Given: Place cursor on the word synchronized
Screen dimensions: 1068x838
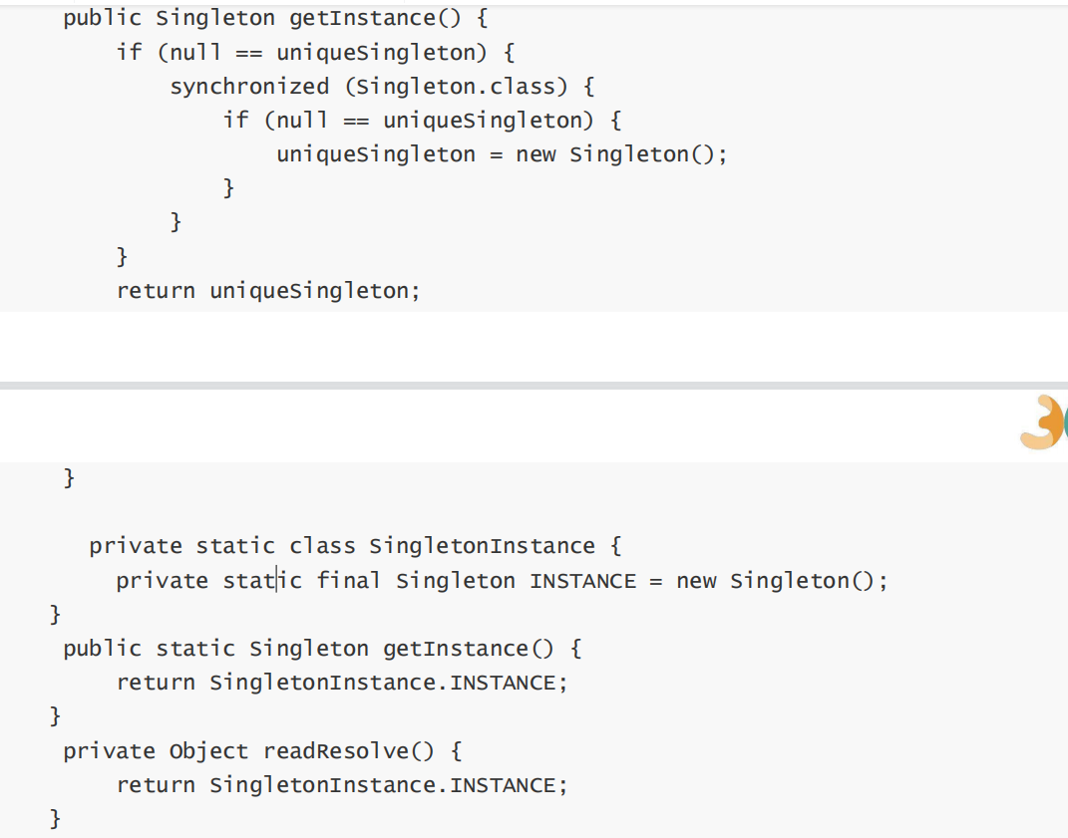Looking at the screenshot, I should tap(249, 87).
